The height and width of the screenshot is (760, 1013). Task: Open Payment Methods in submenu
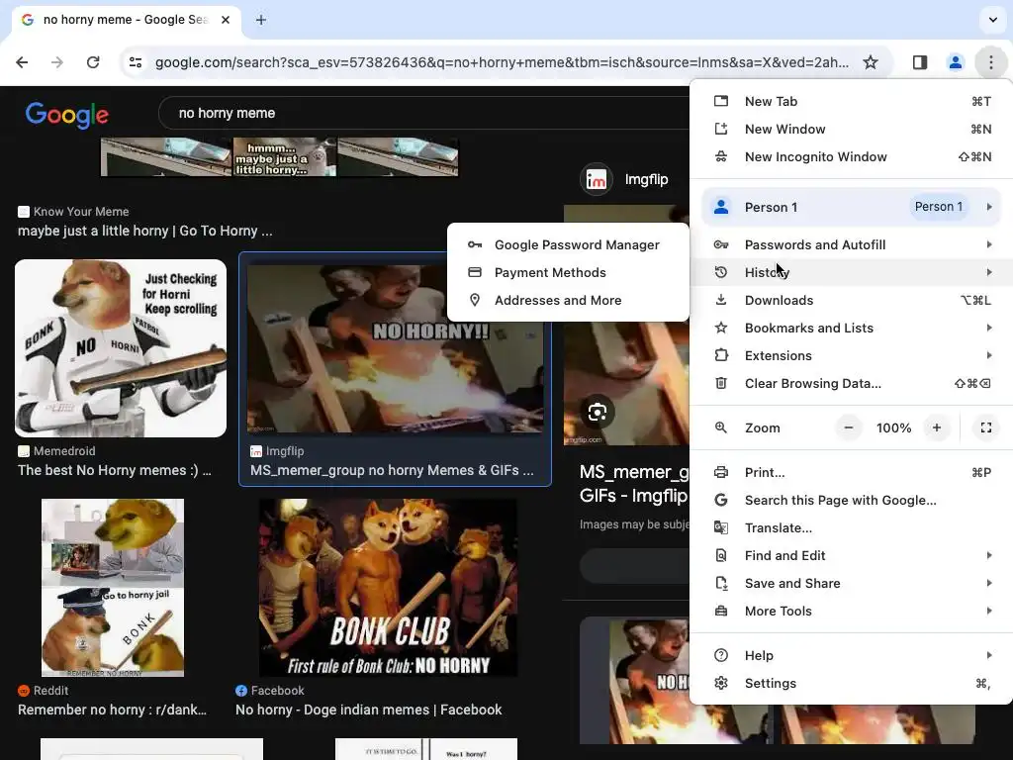pyautogui.click(x=568, y=273)
